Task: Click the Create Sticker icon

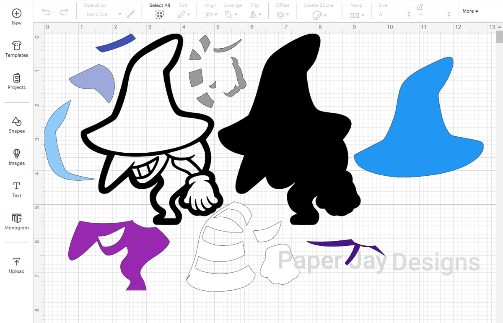Action: 319,15
